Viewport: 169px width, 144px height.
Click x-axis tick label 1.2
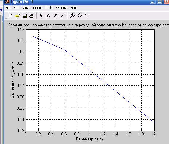(103, 134)
